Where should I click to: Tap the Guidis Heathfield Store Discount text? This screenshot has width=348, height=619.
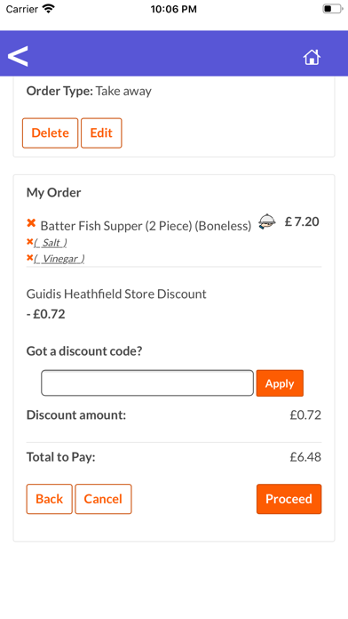point(116,294)
